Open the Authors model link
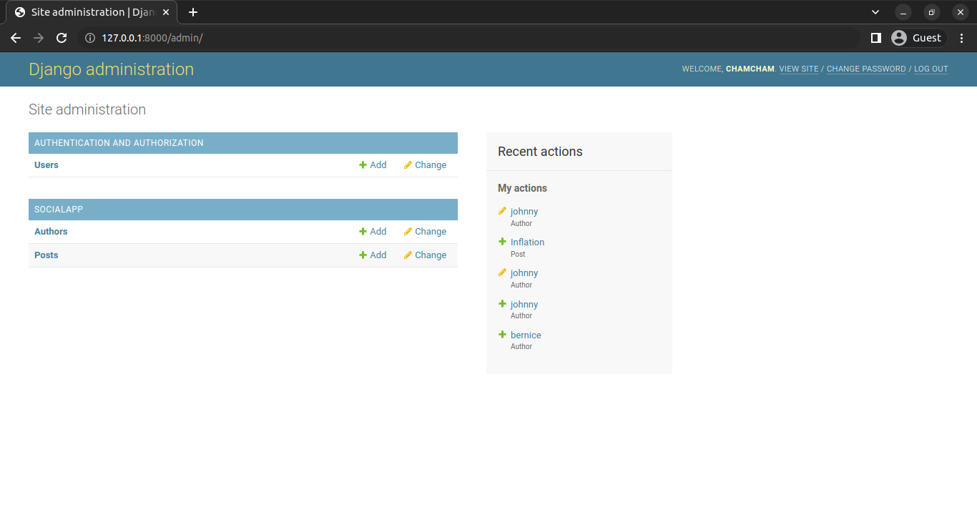Image resolution: width=977 pixels, height=530 pixels. [51, 232]
